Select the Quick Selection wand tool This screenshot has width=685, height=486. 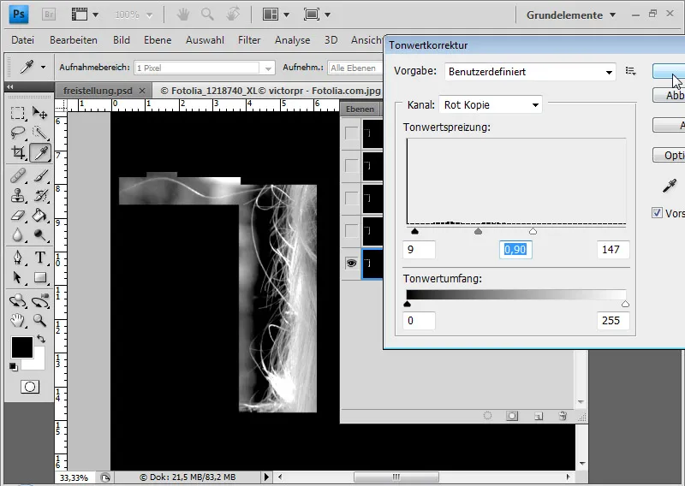(40, 133)
